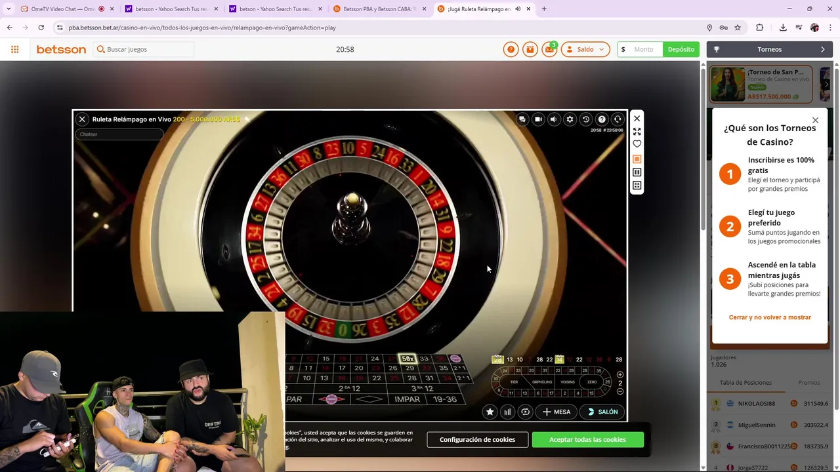This screenshot has width=840, height=472.
Task: Open the apps grid menu icon
Action: 14,49
